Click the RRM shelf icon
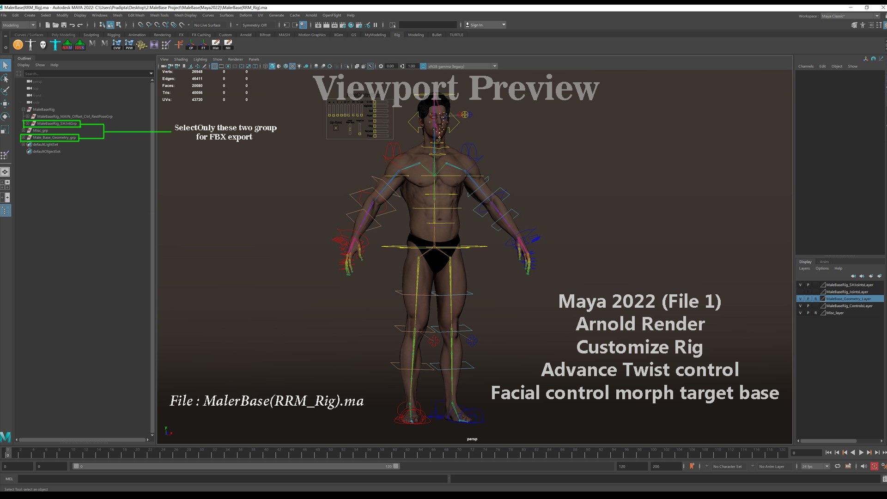Screen dimensions: 887x499 pyautogui.click(x=67, y=45)
